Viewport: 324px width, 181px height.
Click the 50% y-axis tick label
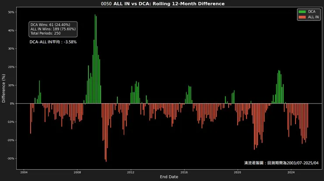(x=11, y=12)
